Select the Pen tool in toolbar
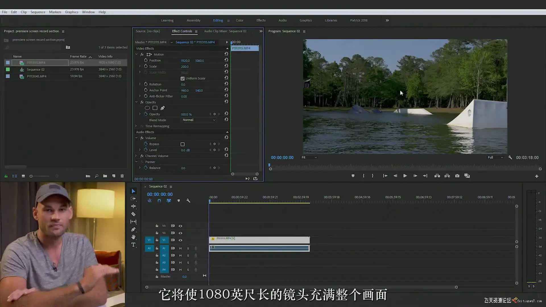The image size is (546, 307). [x=133, y=229]
